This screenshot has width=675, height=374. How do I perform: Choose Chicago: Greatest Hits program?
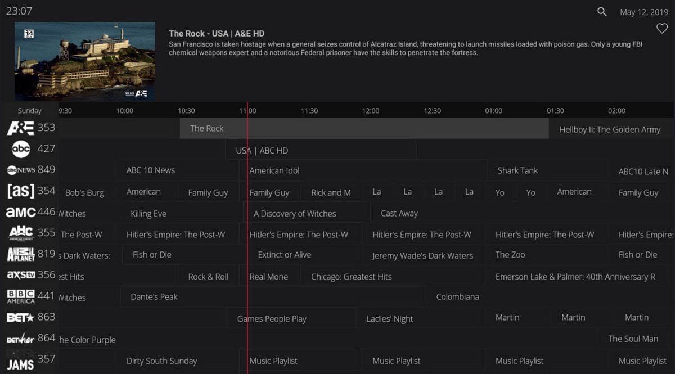tap(393, 277)
